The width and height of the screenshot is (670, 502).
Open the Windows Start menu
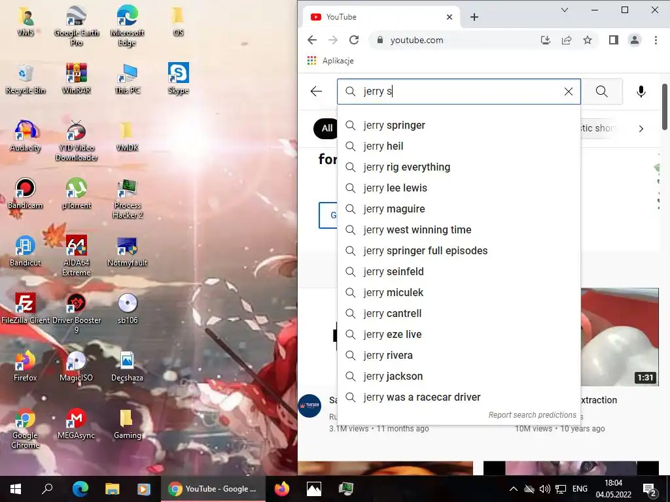pos(16,489)
